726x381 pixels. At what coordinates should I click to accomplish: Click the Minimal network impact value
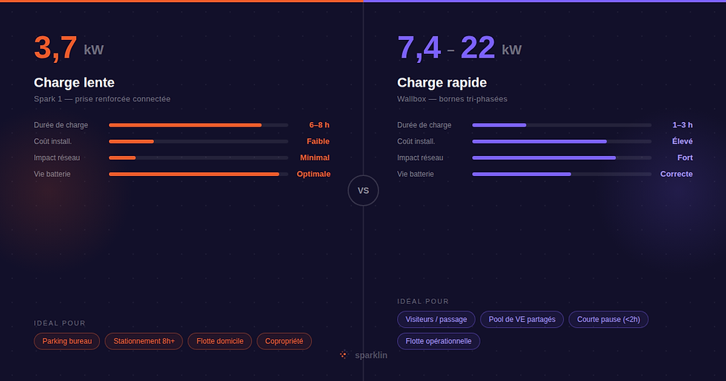(315, 158)
